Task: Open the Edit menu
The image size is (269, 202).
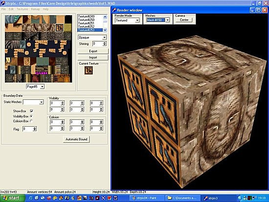Action: (x=11, y=9)
